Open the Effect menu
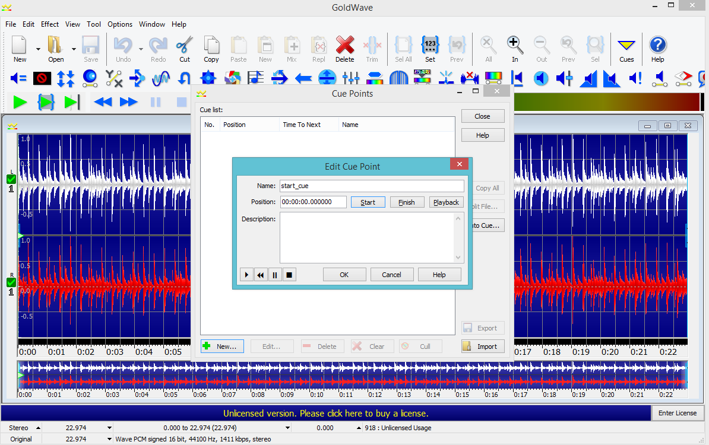709x445 pixels. (x=50, y=24)
